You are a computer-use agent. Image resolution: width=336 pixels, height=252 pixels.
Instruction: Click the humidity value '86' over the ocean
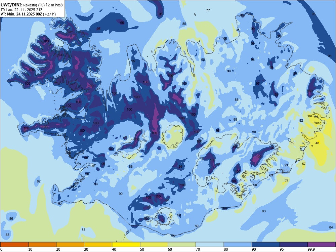pyautogui.click(x=11, y=219)
